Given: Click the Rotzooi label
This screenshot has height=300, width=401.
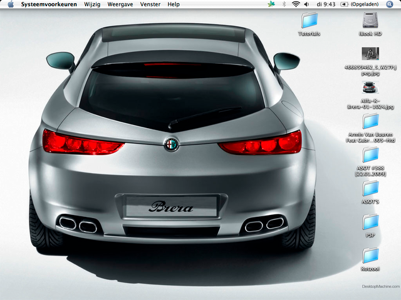Looking at the screenshot, I should pos(370,269).
